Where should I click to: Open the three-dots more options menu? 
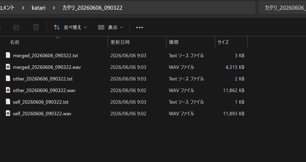(140, 27)
